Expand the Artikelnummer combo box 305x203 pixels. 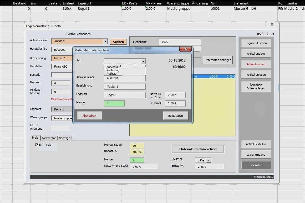click(x=105, y=42)
